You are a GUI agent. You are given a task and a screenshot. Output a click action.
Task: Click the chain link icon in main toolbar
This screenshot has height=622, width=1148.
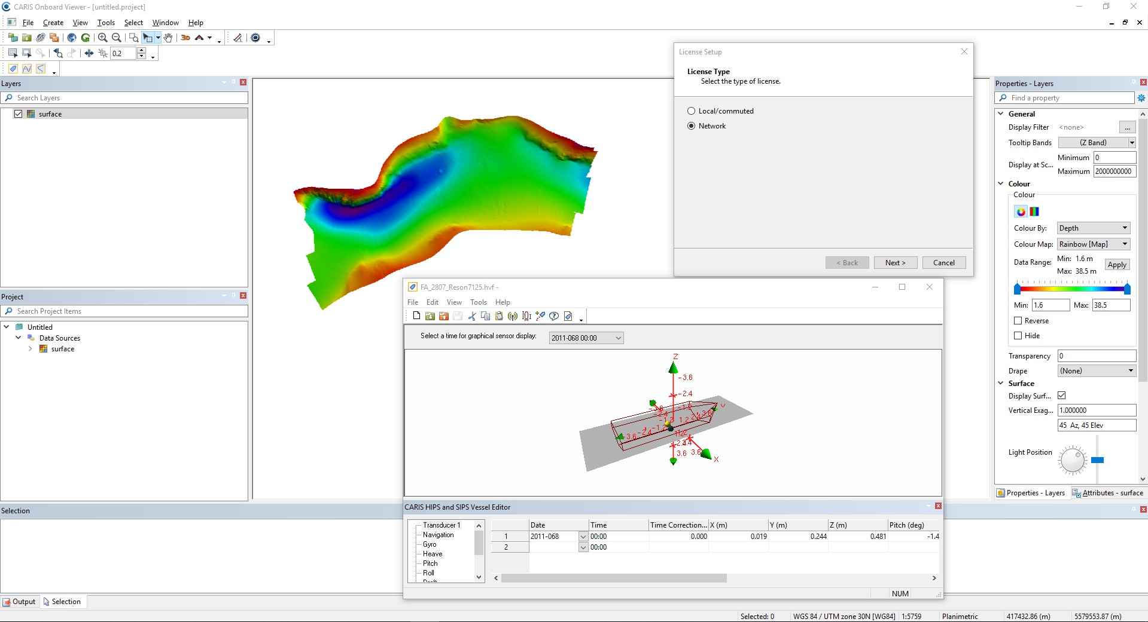click(x=41, y=38)
